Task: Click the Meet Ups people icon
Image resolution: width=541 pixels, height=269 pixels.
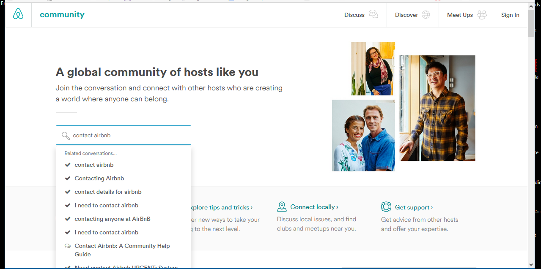Action: [482, 15]
